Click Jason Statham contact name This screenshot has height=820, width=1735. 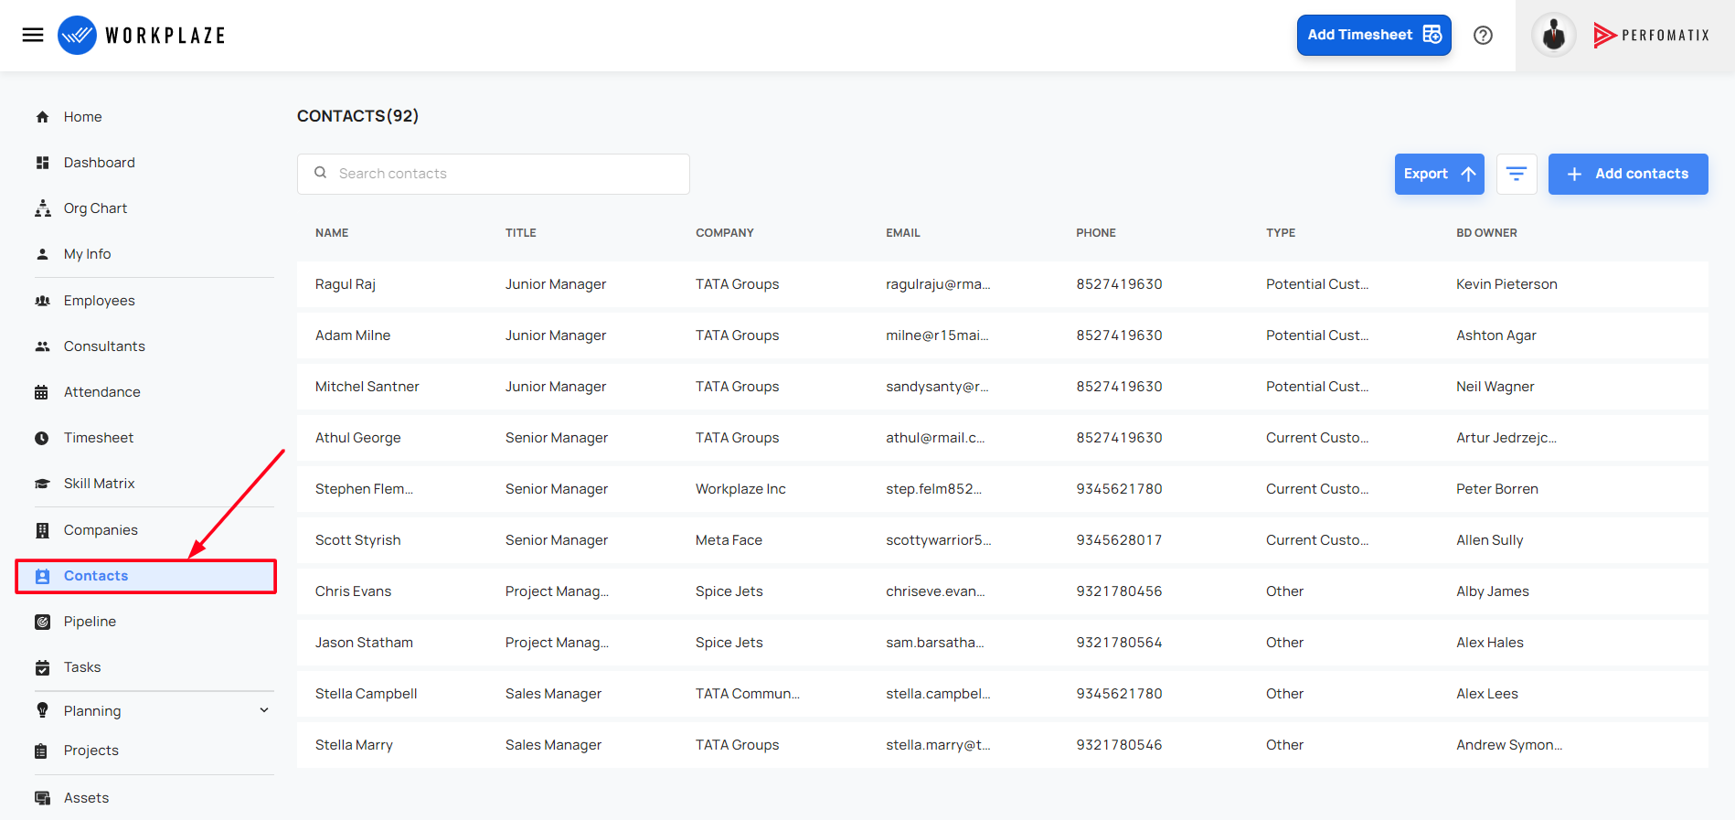[x=364, y=643]
